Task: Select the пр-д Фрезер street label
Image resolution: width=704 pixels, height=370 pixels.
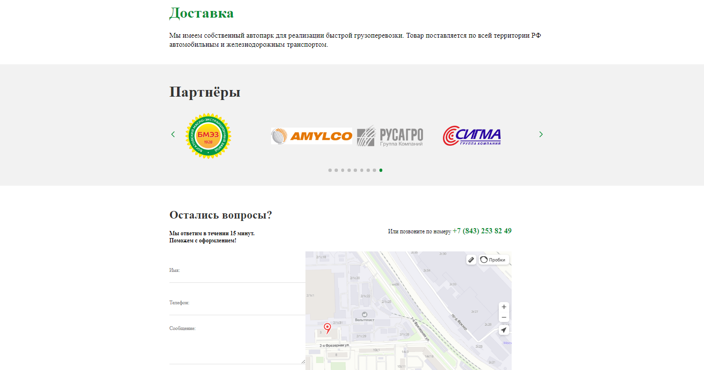Action: click(x=459, y=322)
